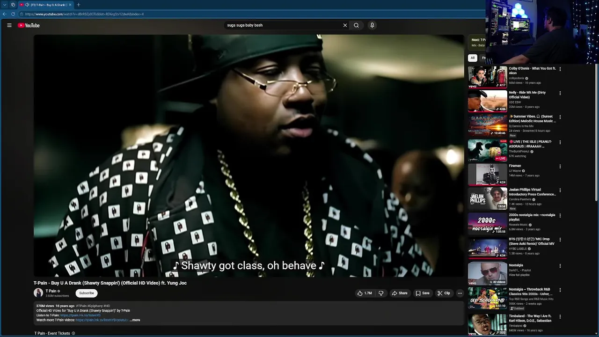Open the tab search dropdown chevron
Viewport: 599px width, 337px height.
tap(4, 5)
